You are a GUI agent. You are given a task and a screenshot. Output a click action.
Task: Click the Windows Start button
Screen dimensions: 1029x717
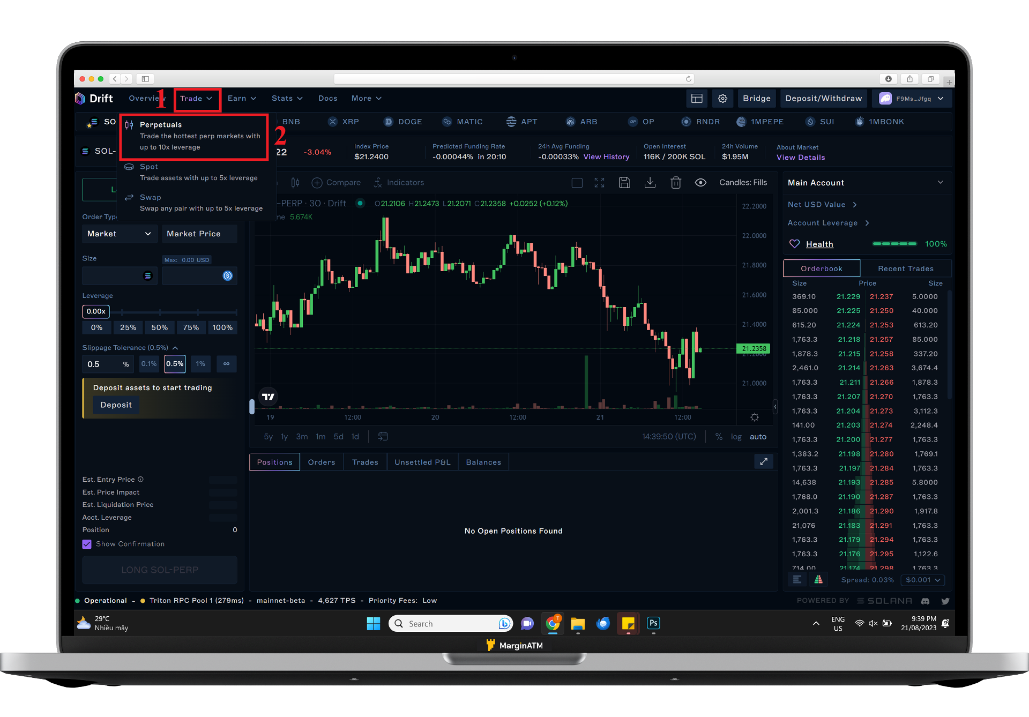[374, 623]
